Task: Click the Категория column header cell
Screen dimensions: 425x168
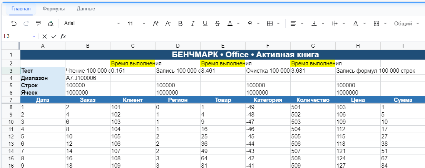Action: 268,100
